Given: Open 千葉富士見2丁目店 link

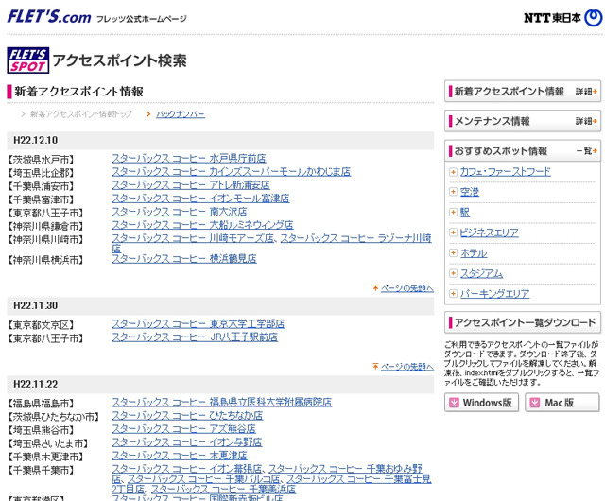Looking at the screenshot, I should (x=358, y=479).
